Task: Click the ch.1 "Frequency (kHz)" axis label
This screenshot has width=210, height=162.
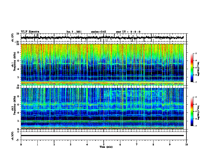Action: pos(15,62)
